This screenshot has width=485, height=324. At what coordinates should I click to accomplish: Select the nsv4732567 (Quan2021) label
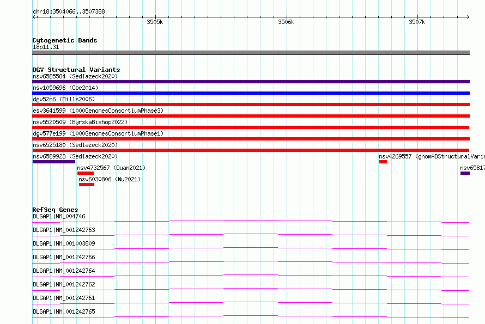(111, 168)
